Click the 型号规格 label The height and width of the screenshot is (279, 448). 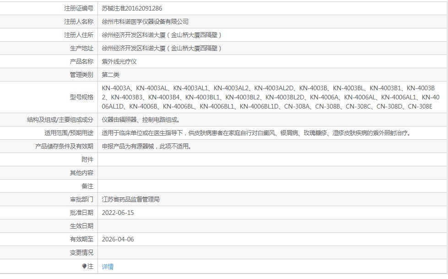(81, 97)
